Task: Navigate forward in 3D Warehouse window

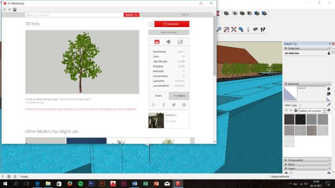Action: pyautogui.click(x=10, y=9)
